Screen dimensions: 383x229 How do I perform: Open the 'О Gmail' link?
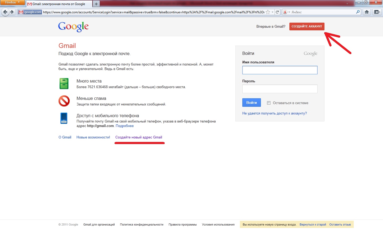pos(65,137)
